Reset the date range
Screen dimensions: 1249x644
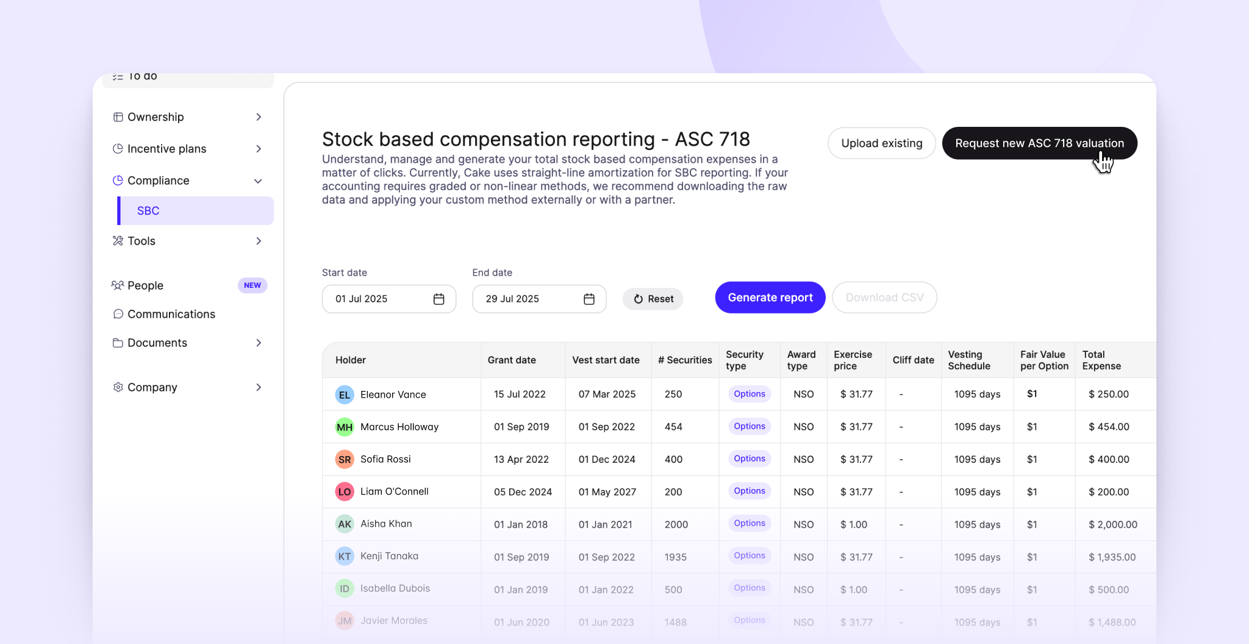point(653,299)
